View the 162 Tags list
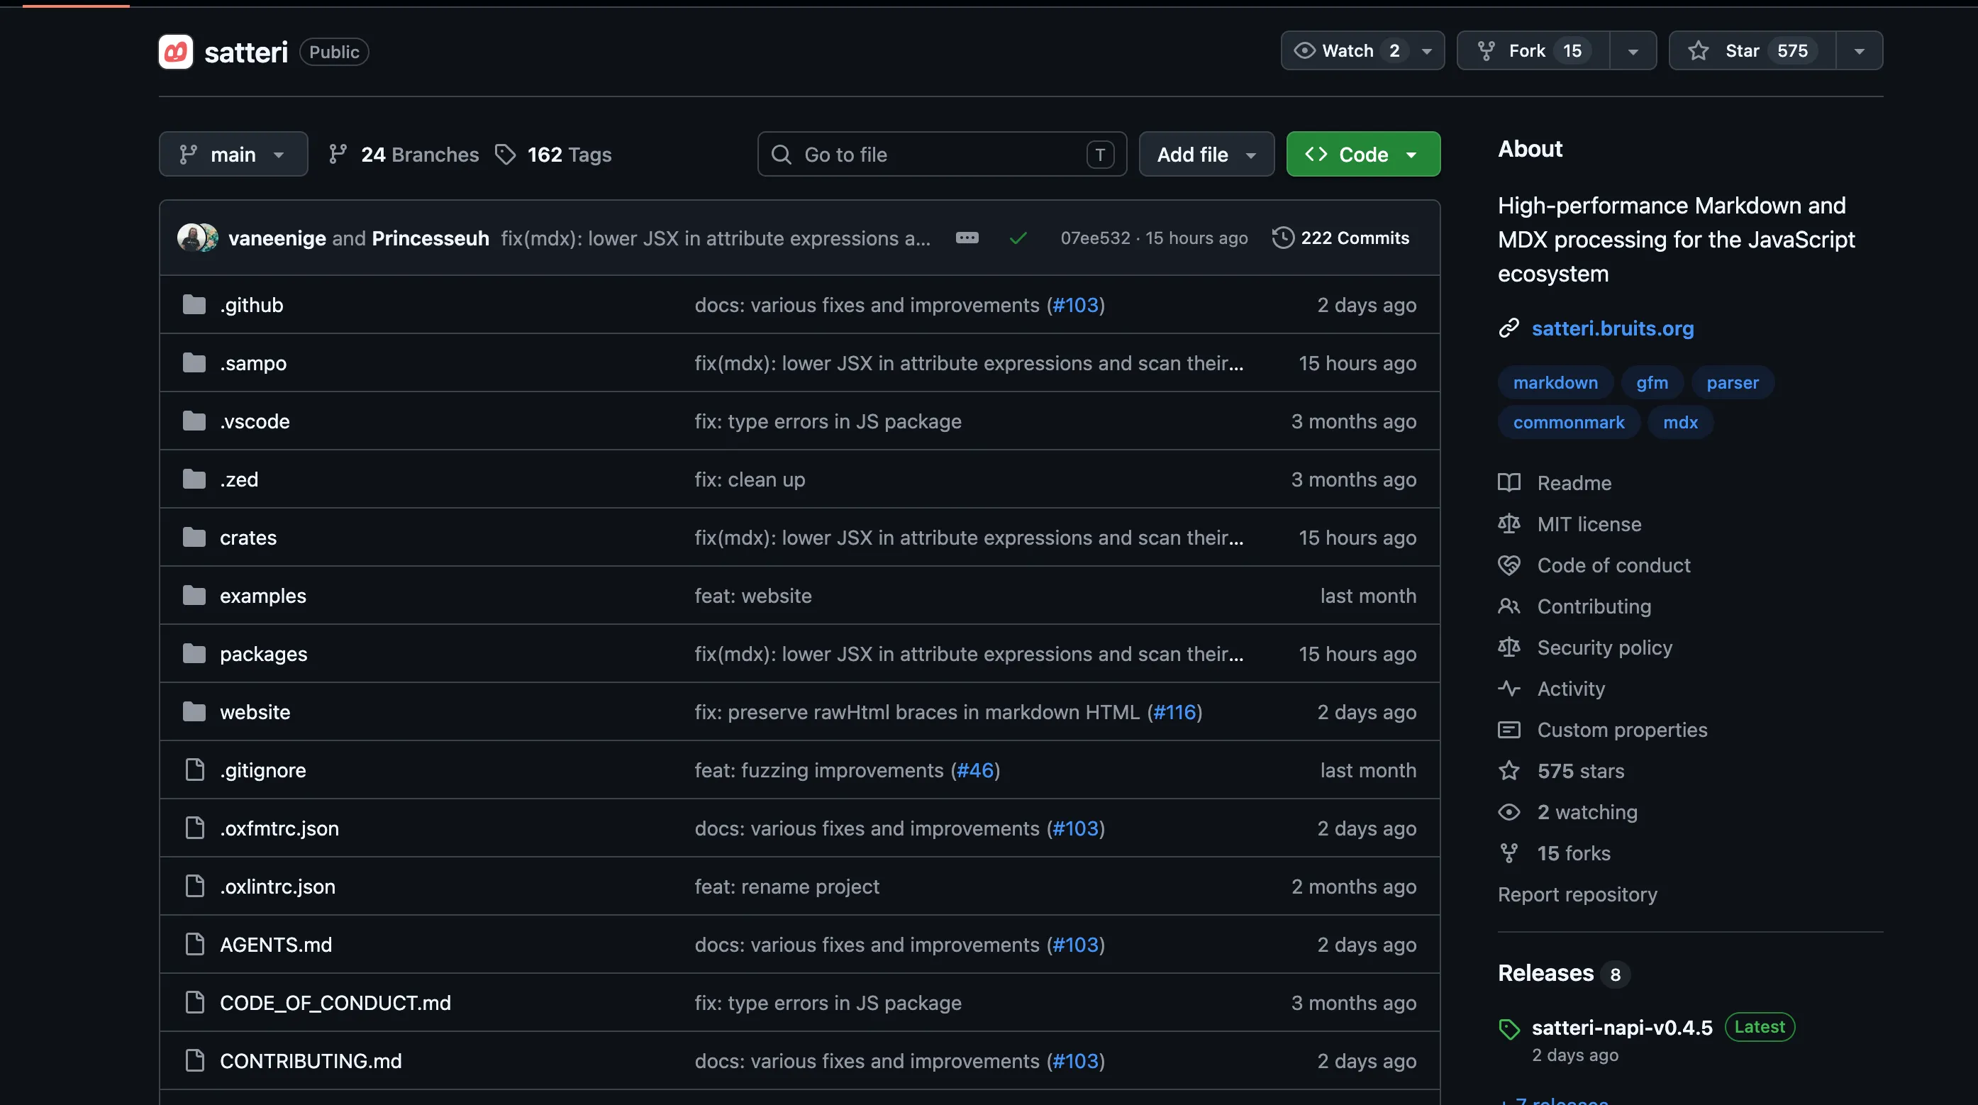The image size is (1978, 1105). click(554, 155)
